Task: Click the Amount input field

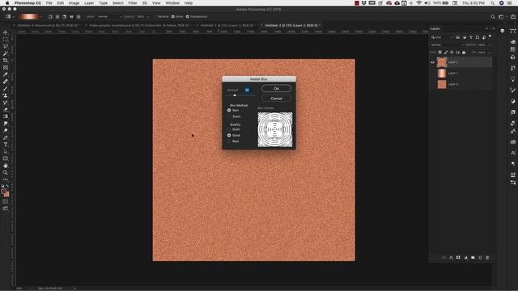Action: (247, 90)
